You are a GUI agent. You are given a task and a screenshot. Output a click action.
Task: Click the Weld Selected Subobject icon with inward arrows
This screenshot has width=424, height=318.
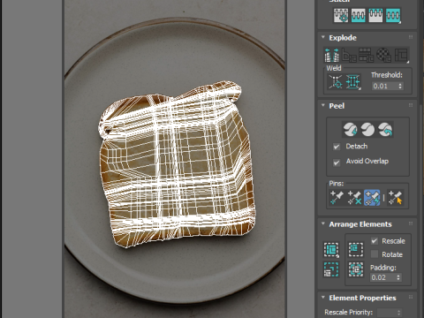coord(353,81)
